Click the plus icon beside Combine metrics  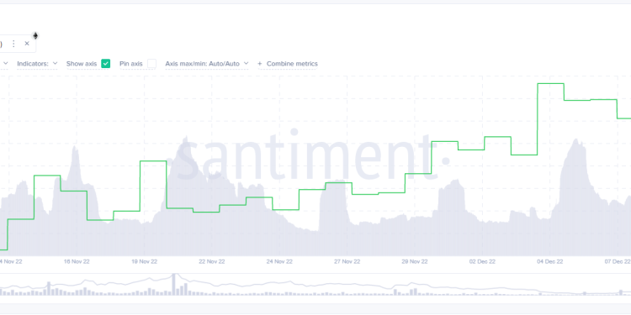tap(260, 64)
